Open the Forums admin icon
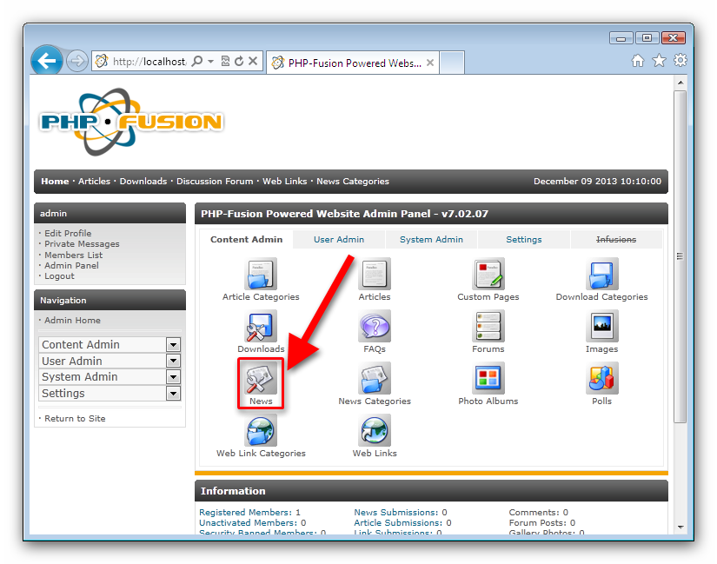This screenshot has height=564, width=717. [488, 328]
